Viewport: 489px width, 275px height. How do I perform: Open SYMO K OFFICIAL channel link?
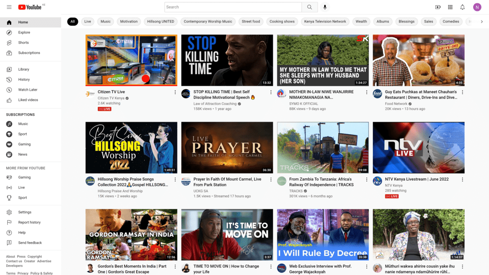(x=303, y=104)
